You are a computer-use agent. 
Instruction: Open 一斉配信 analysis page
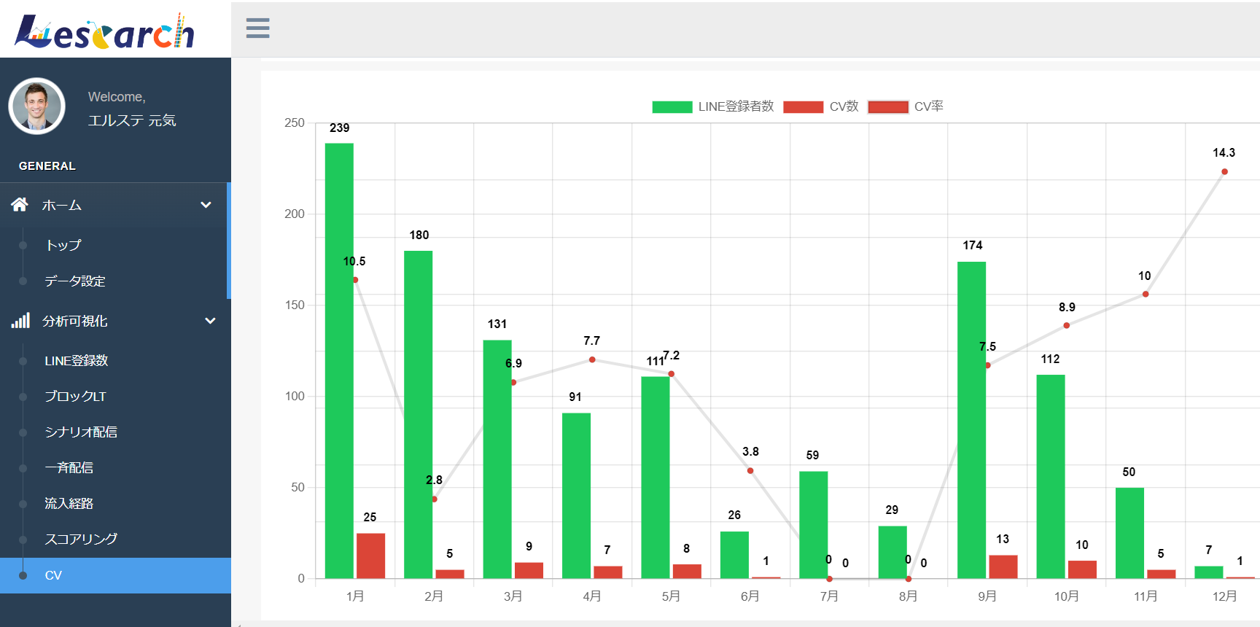tap(69, 467)
